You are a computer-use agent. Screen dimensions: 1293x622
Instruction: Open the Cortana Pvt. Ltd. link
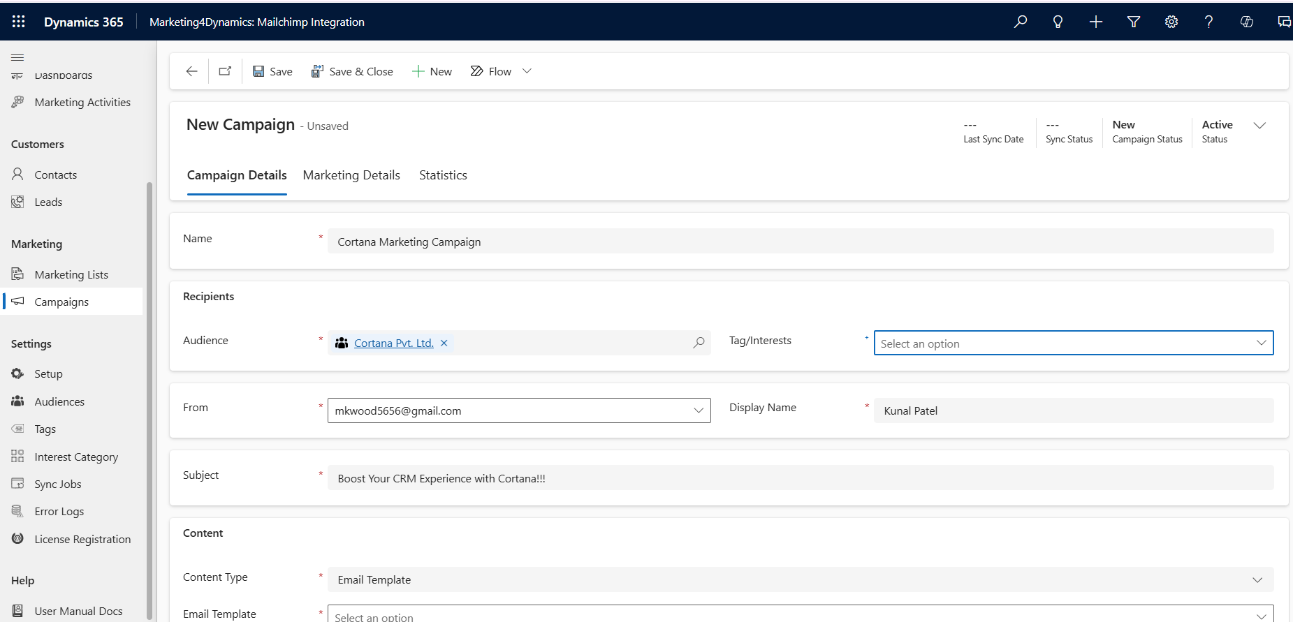tap(393, 343)
